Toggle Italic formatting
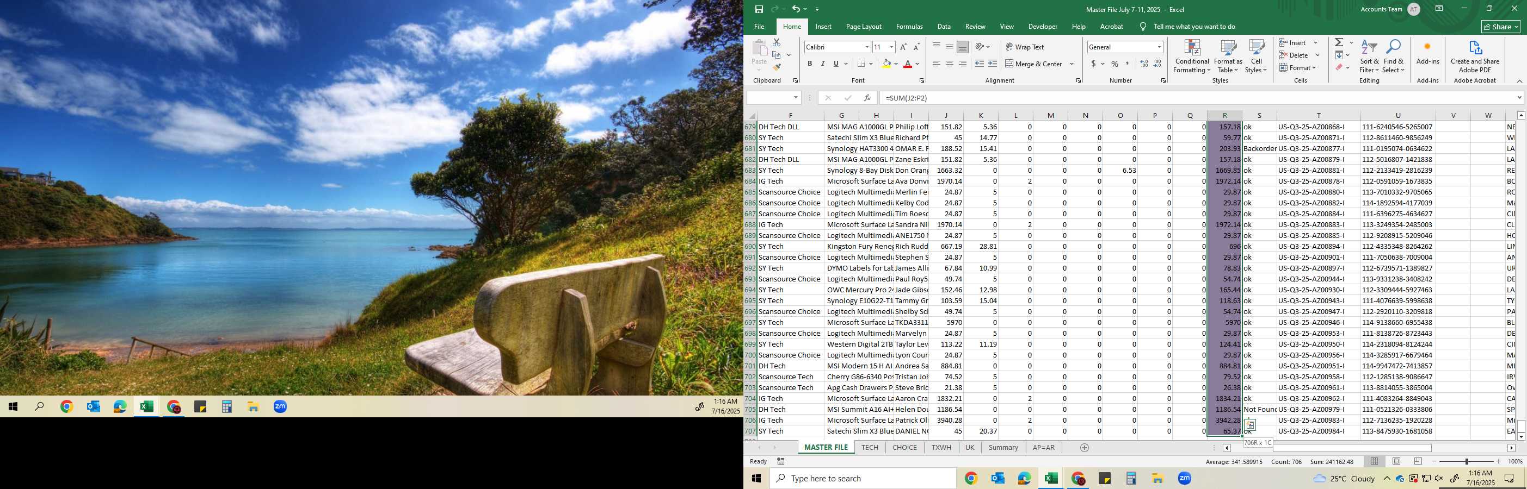 click(823, 64)
